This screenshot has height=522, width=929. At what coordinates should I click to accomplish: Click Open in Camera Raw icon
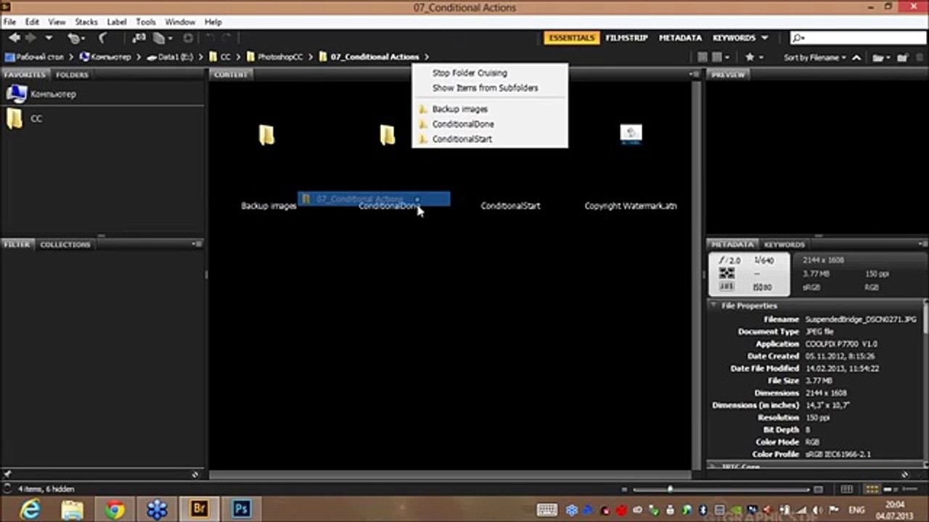[x=188, y=38]
